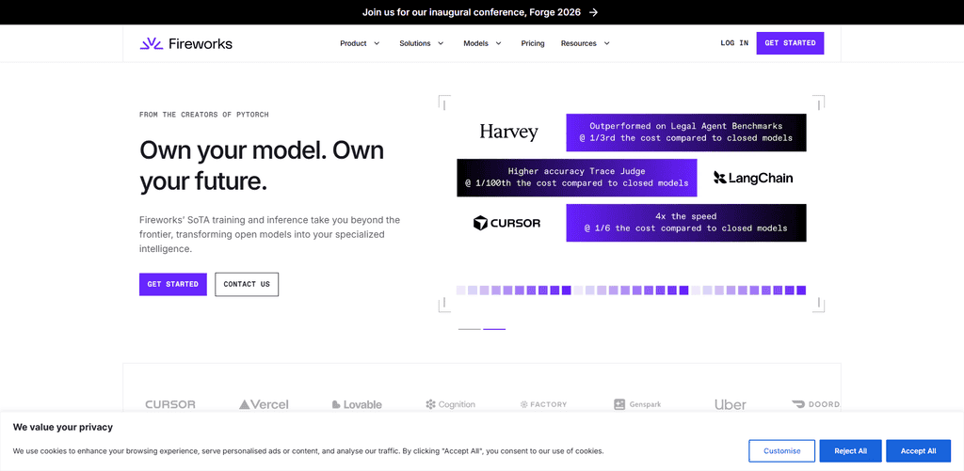Expand the Solutions dropdown menu
964x471 pixels.
pyautogui.click(x=422, y=43)
